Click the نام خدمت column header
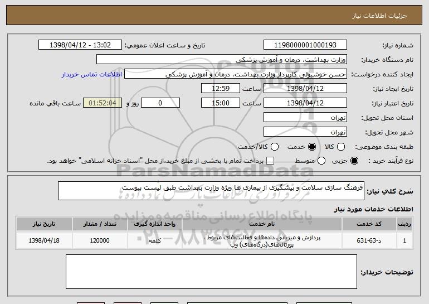 [262, 224]
